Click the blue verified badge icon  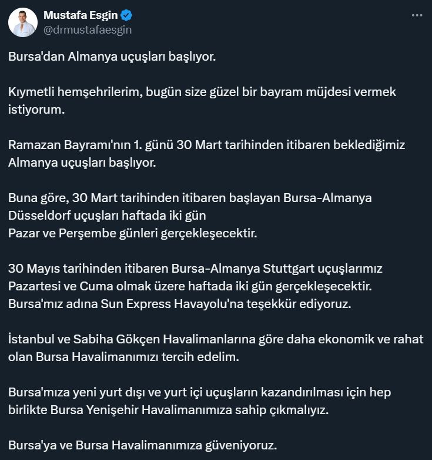tap(126, 15)
